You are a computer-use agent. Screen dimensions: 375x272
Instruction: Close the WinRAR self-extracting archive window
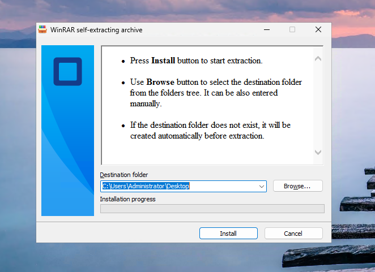[318, 29]
